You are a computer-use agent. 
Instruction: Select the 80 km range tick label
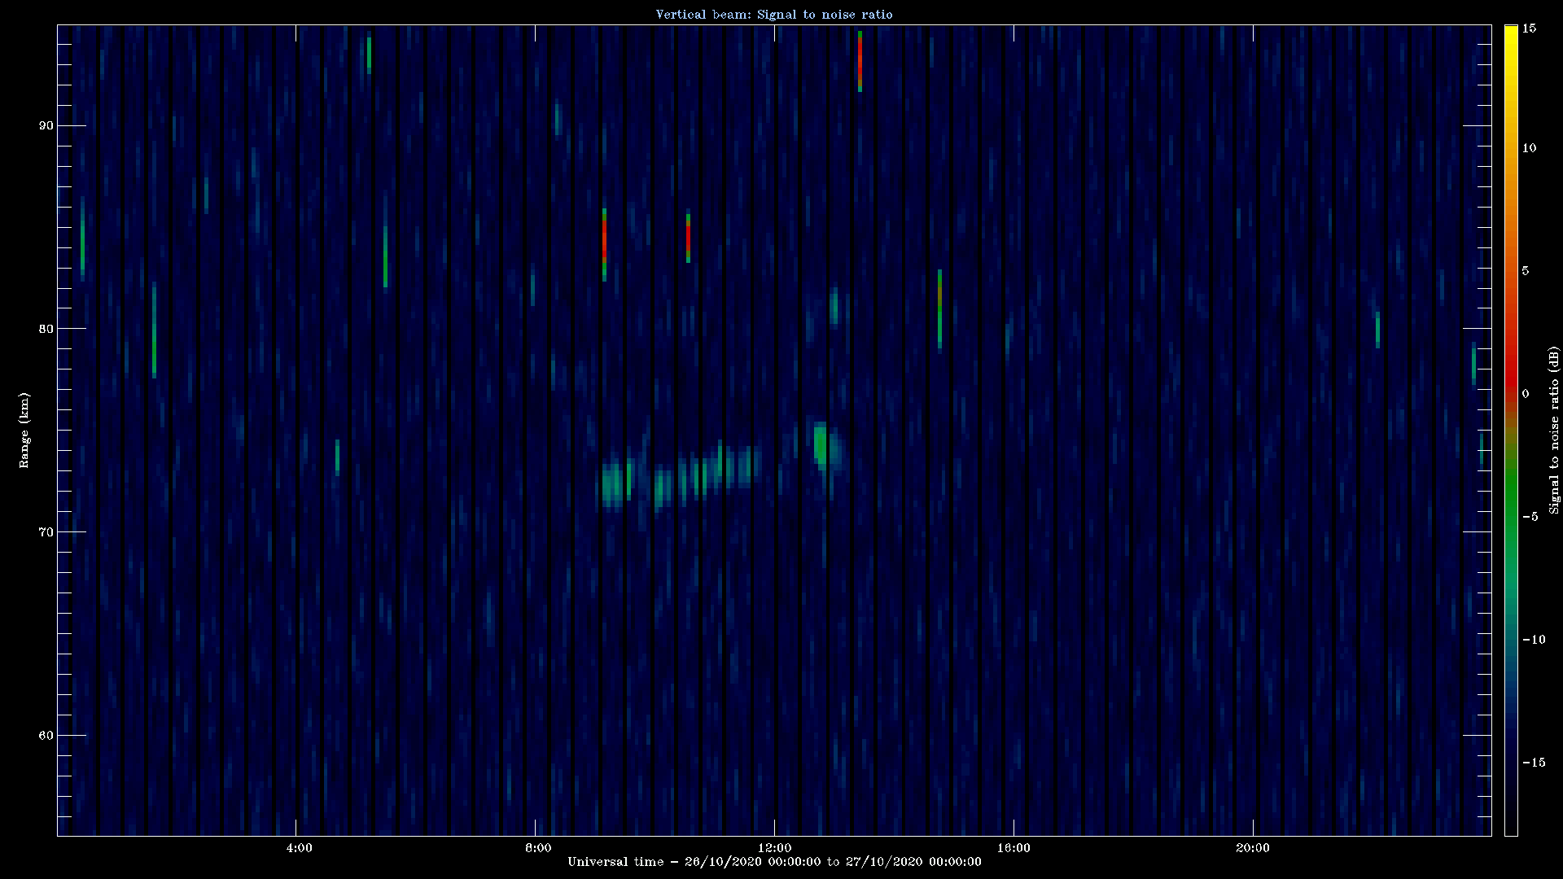click(x=46, y=329)
